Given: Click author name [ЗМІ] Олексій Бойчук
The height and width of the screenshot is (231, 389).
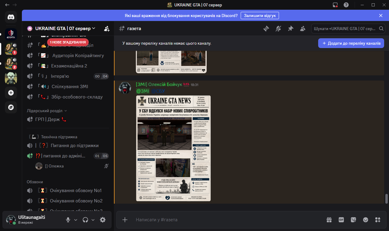Looking at the screenshot, I should (159, 84).
